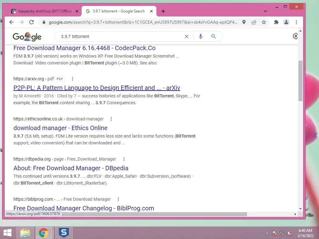Image resolution: width=319 pixels, height=239 pixels.
Task: Close the Kaspersky AntiVirus tab
Action: point(77,11)
